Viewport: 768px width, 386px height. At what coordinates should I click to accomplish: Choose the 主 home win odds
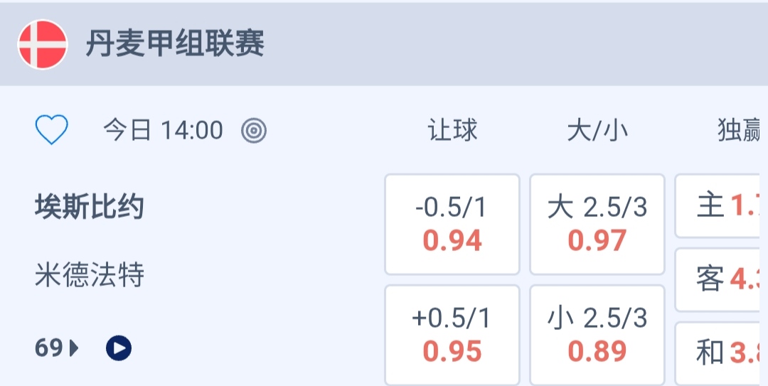[721, 206]
